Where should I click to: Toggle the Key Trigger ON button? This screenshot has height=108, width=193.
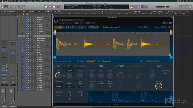pos(80,86)
